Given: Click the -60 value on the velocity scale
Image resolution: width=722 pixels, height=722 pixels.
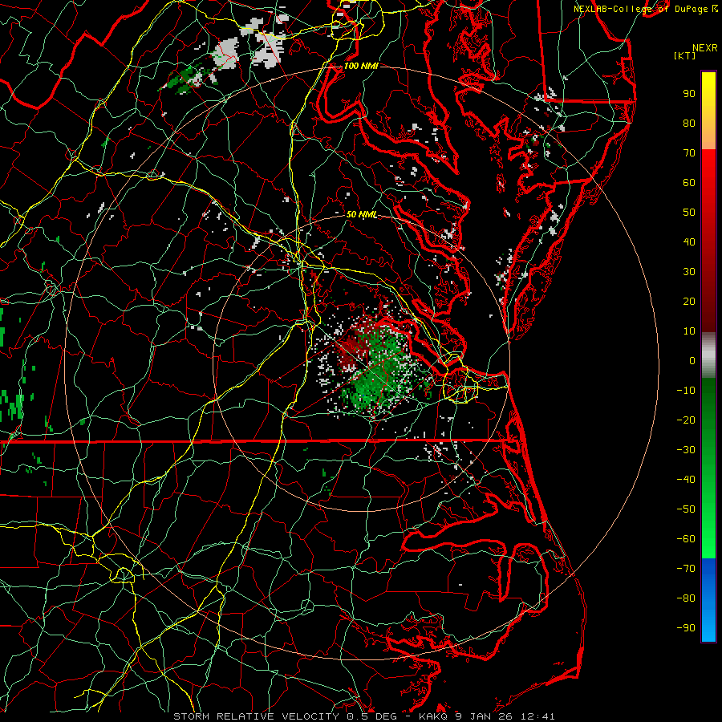Looking at the screenshot, I should click(686, 539).
